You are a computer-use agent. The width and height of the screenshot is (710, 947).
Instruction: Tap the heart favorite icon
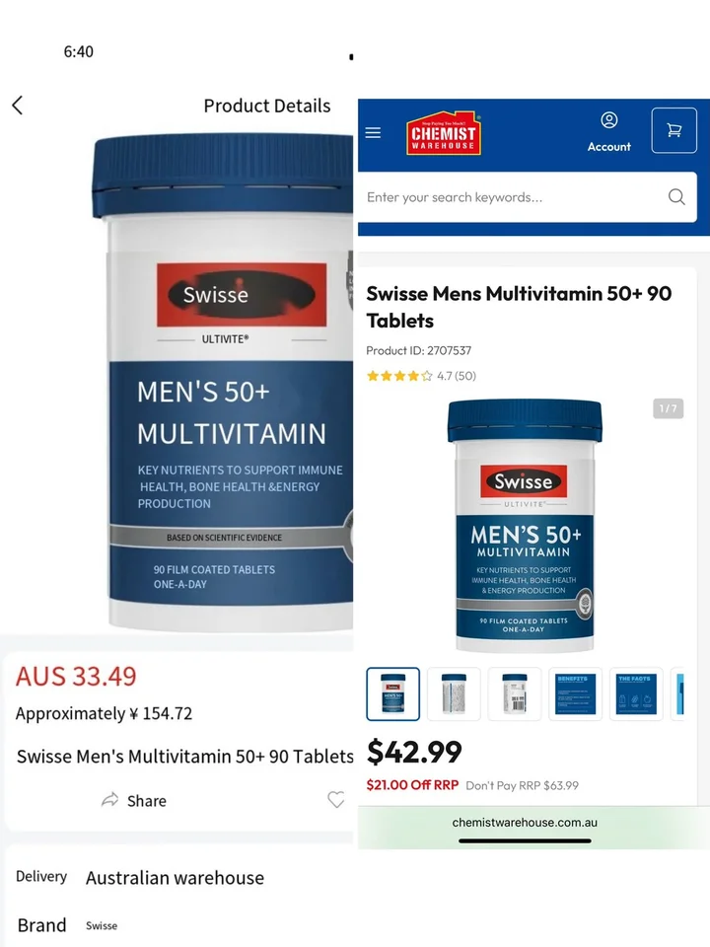tap(335, 800)
